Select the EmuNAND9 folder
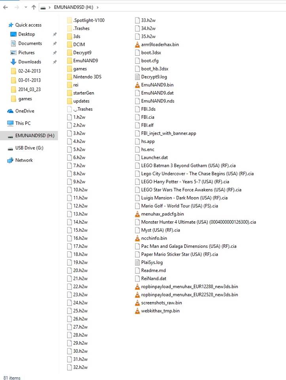The image size is (286, 380). [85, 60]
